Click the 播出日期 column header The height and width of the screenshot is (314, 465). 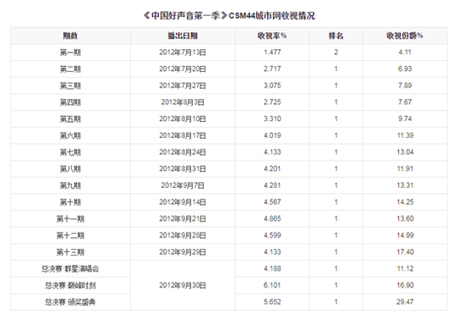(x=183, y=36)
